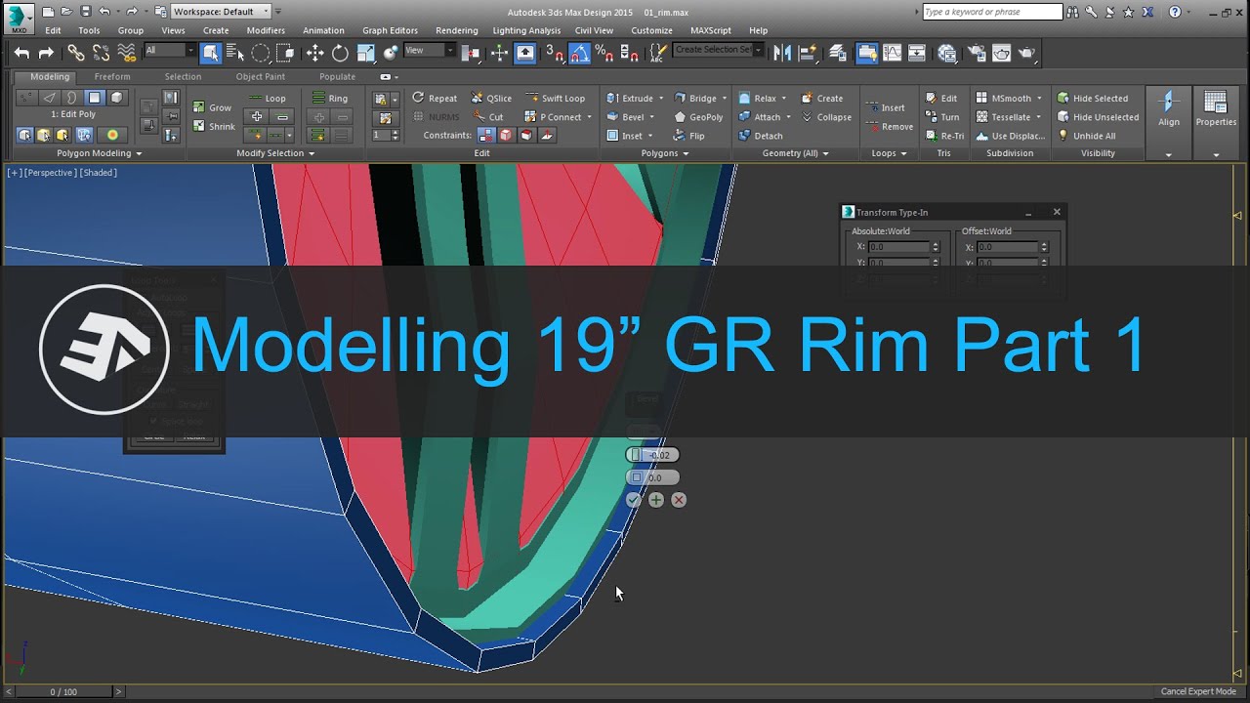Toggle the 3D Snaps button
The image size is (1250, 703).
pyautogui.click(x=554, y=53)
